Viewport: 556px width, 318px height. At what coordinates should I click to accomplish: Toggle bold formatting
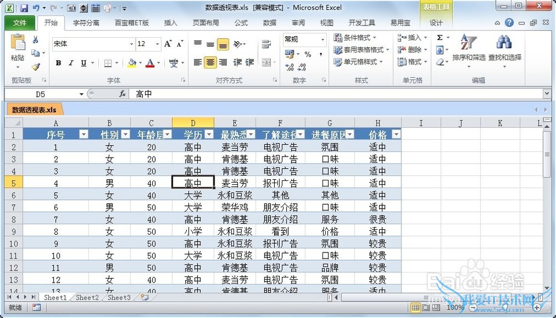point(58,63)
